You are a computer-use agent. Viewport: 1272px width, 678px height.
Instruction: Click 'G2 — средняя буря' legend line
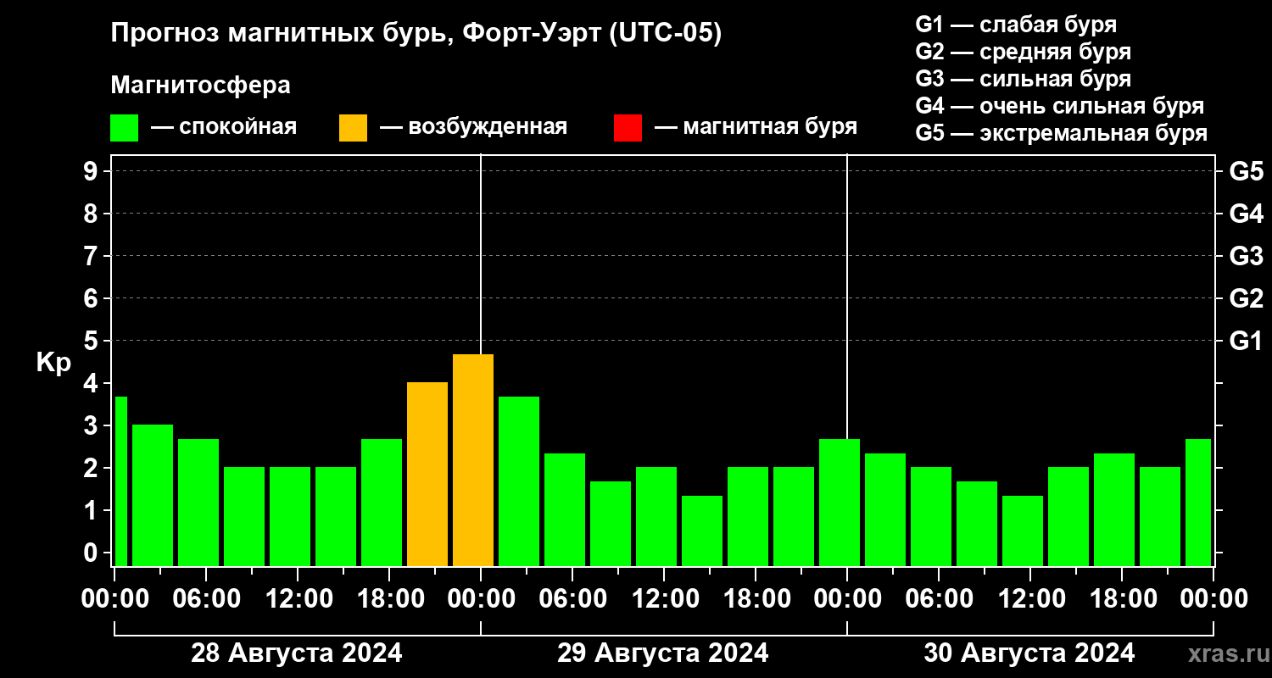click(x=1023, y=52)
